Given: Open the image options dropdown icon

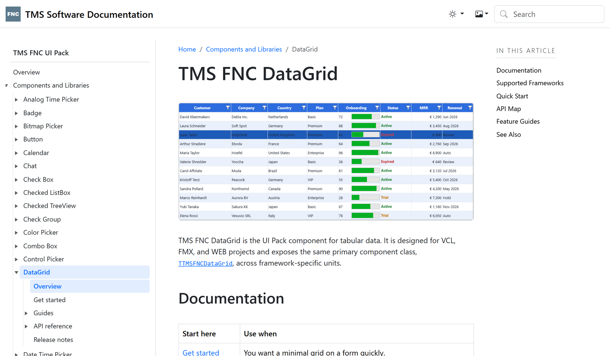Looking at the screenshot, I should click(482, 14).
